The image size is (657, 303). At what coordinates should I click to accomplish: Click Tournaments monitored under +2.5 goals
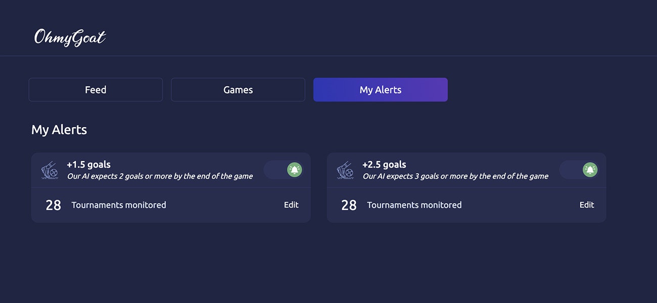(x=414, y=205)
